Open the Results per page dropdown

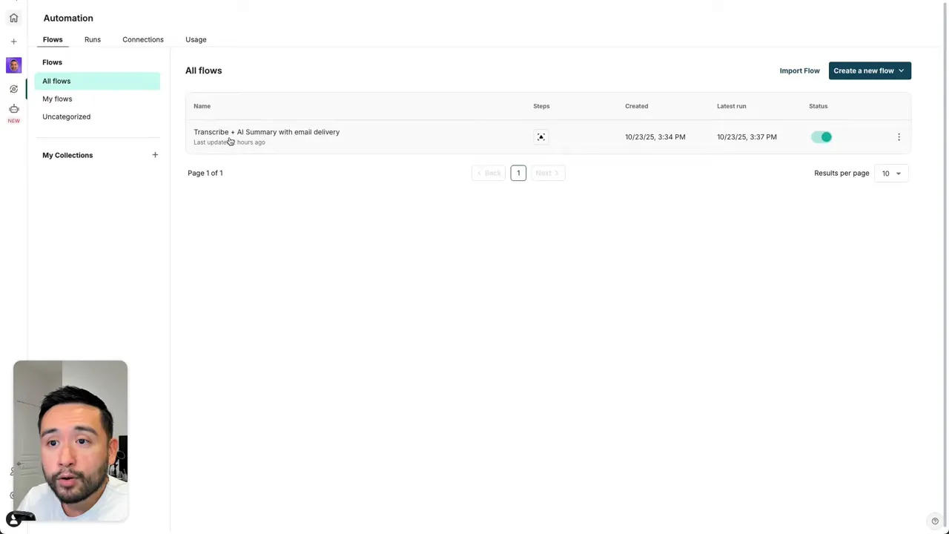[x=891, y=173]
